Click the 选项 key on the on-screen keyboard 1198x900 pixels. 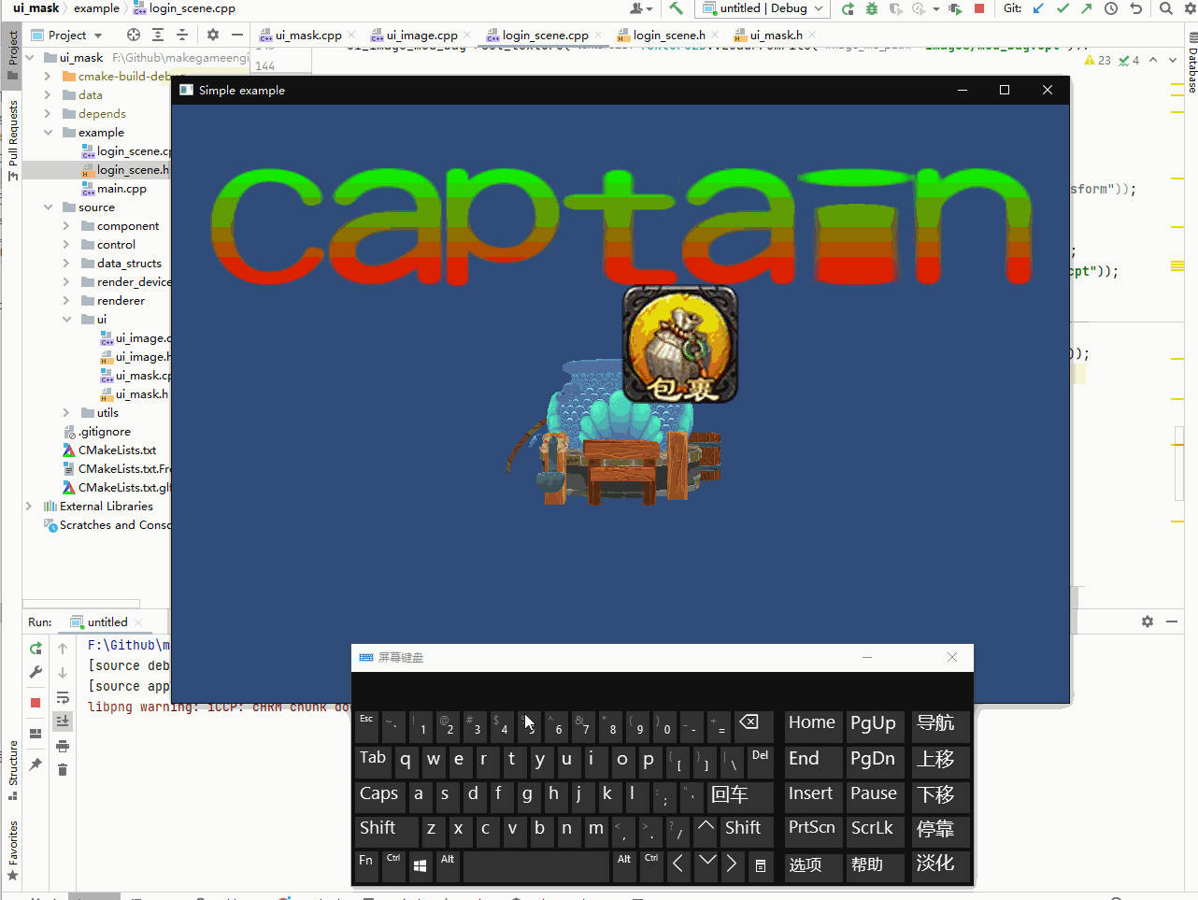(x=806, y=865)
